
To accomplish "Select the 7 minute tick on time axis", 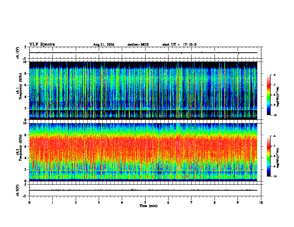I will pyautogui.click(x=192, y=203).
